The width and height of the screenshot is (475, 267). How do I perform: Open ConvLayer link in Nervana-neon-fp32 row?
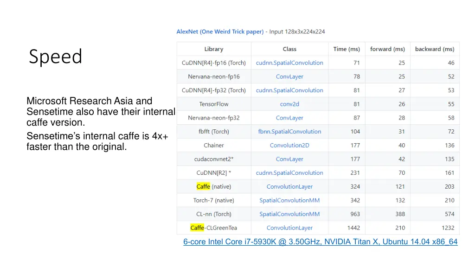coord(289,118)
